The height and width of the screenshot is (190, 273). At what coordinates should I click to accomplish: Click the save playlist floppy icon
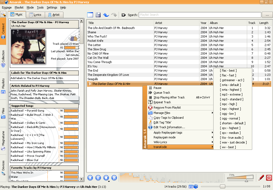pyautogui.click(x=98, y=15)
